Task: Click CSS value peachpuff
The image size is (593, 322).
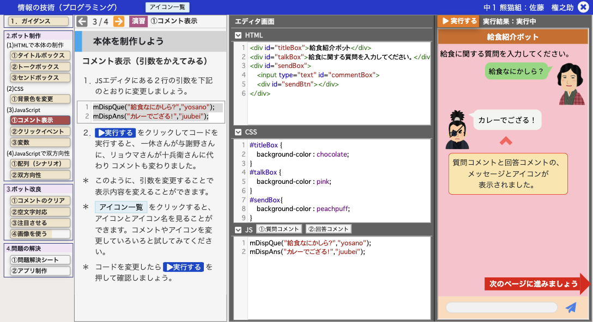Action: click(x=332, y=209)
